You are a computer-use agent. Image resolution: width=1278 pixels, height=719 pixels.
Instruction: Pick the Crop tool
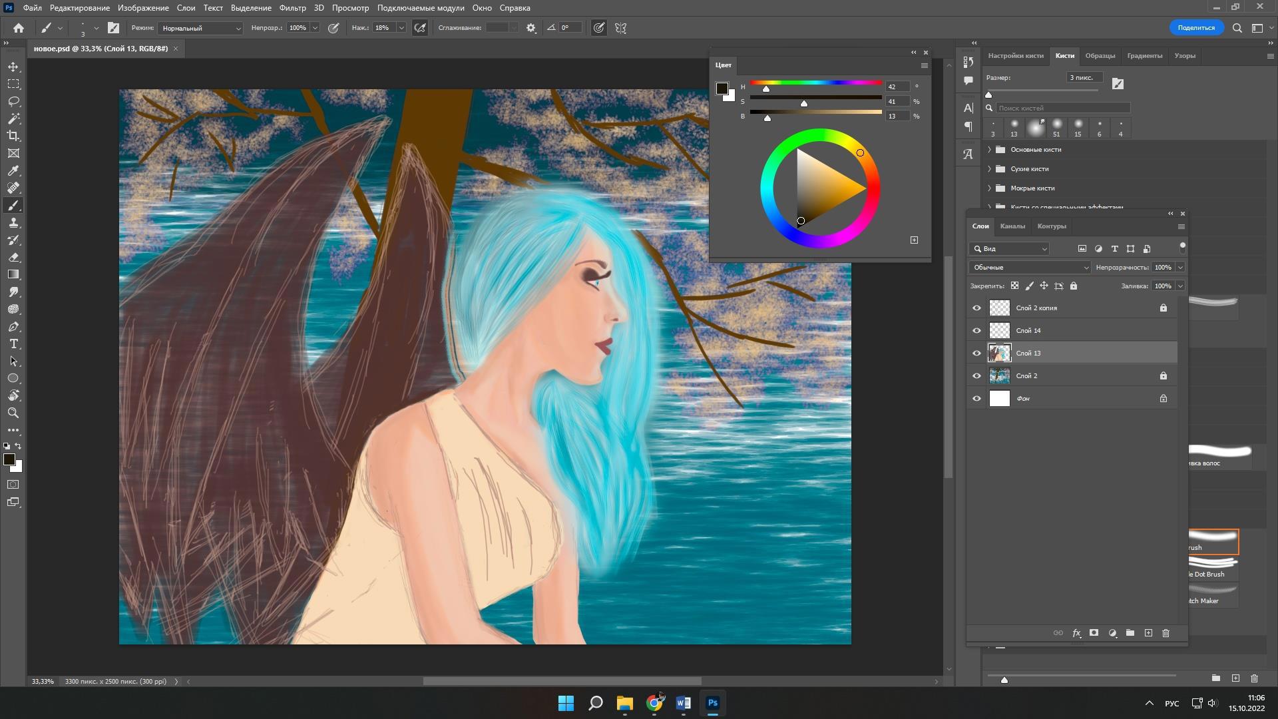13,136
